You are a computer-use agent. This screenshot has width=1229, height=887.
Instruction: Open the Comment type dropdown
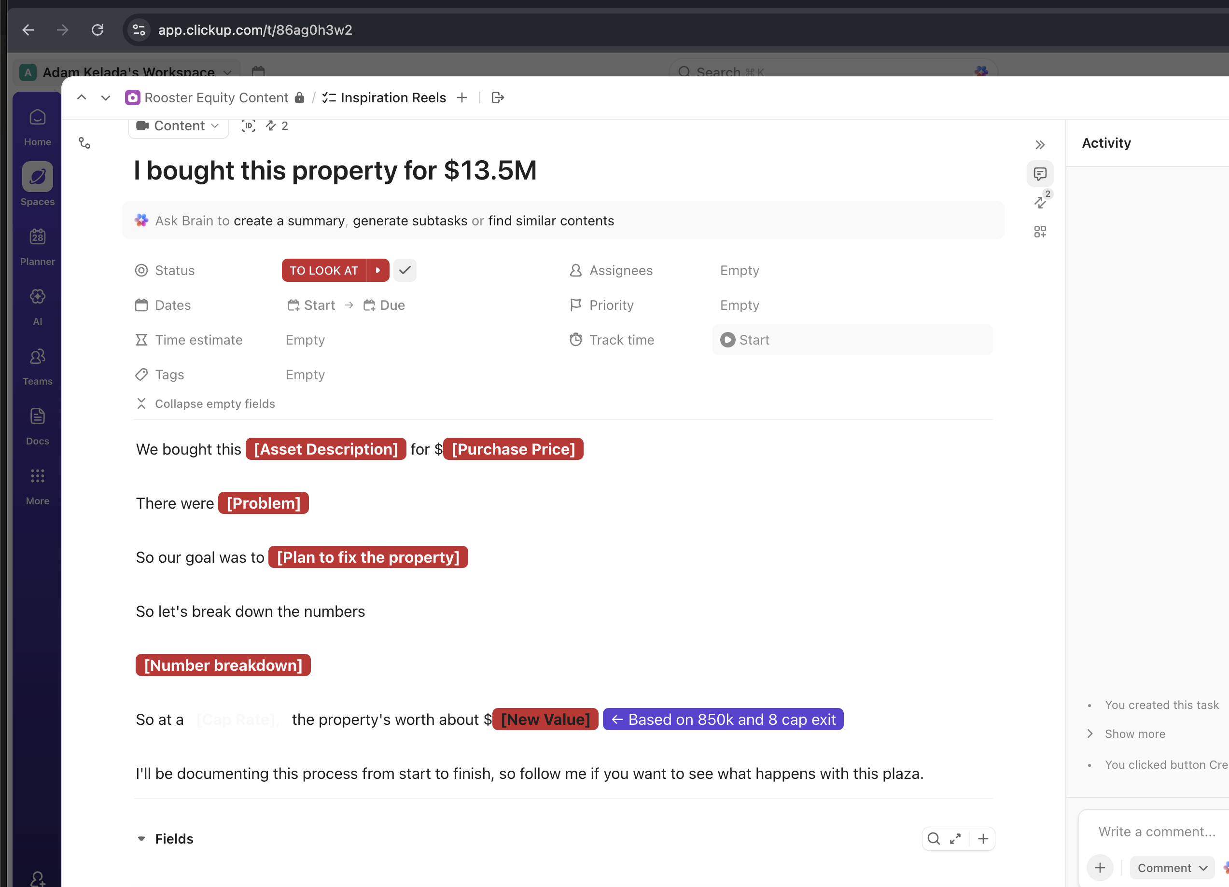point(1172,868)
